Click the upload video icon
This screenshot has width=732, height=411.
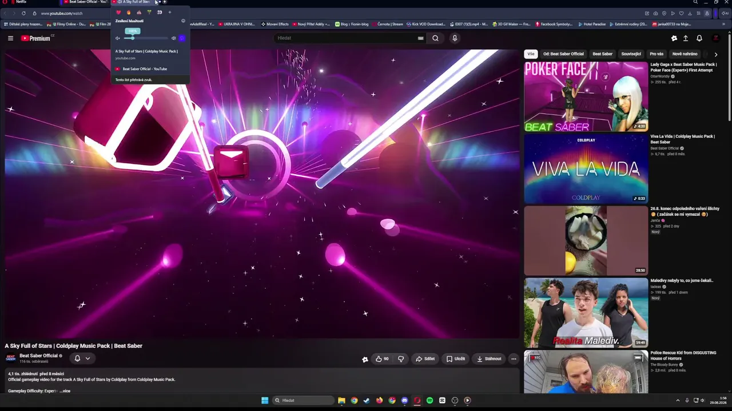click(x=686, y=38)
